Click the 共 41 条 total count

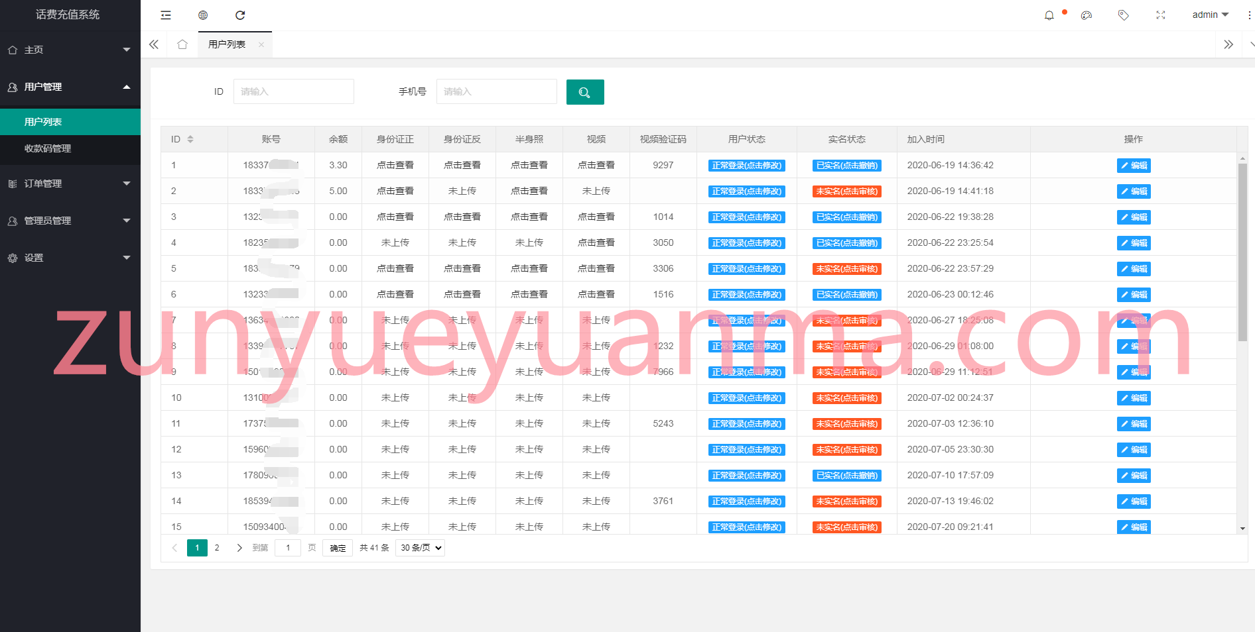(x=374, y=548)
